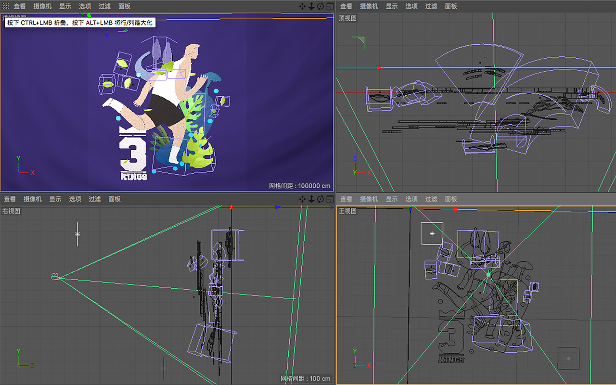Open 选项 menu in the perspective viewport
The image size is (616, 385).
coord(85,6)
